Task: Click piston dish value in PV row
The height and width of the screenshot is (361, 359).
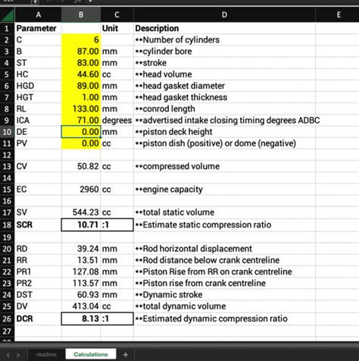Action: click(x=81, y=143)
